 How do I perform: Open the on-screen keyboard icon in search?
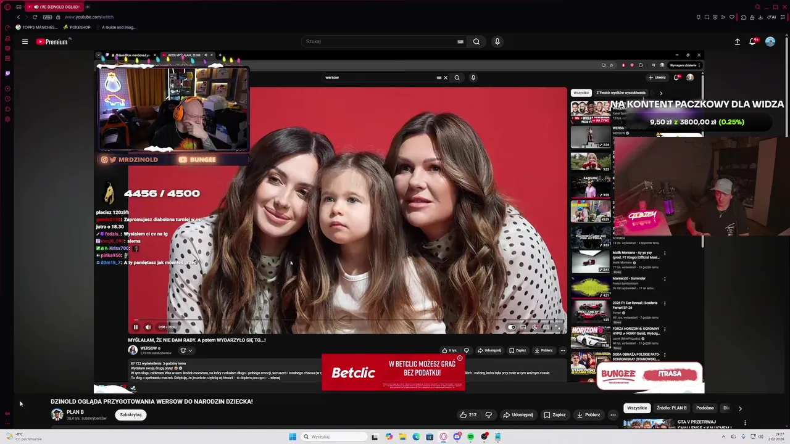coord(460,41)
